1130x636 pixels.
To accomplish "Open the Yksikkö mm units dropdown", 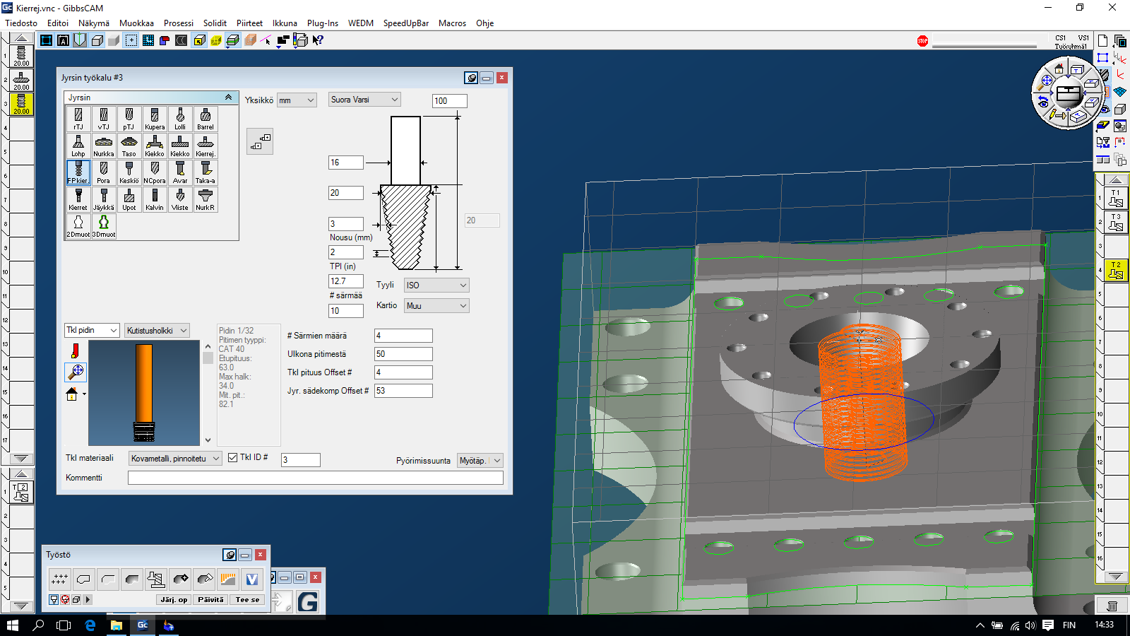I will click(297, 100).
